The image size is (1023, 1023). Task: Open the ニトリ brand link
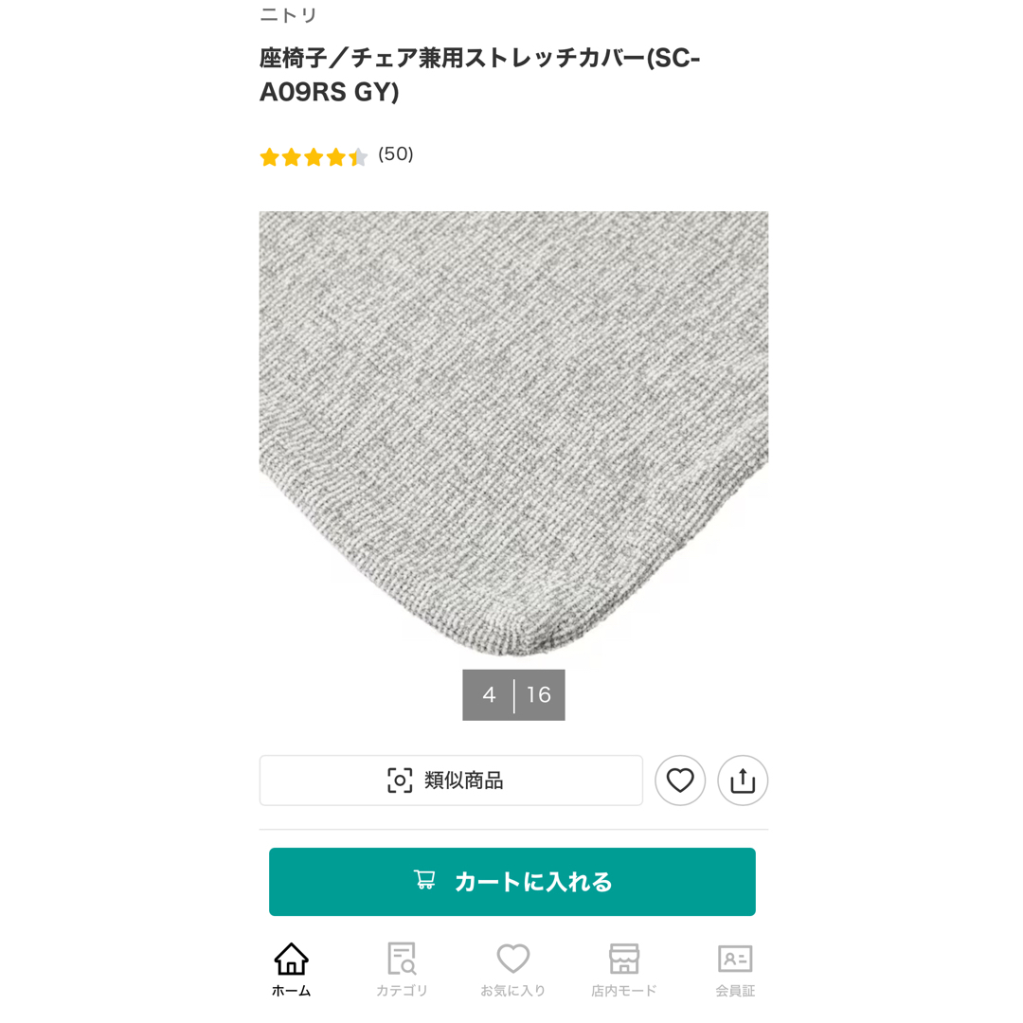[x=288, y=14]
